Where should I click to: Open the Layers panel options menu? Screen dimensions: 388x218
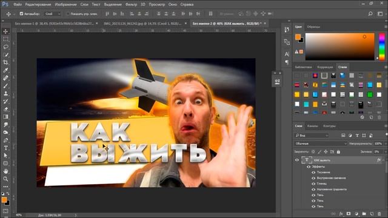(x=386, y=126)
